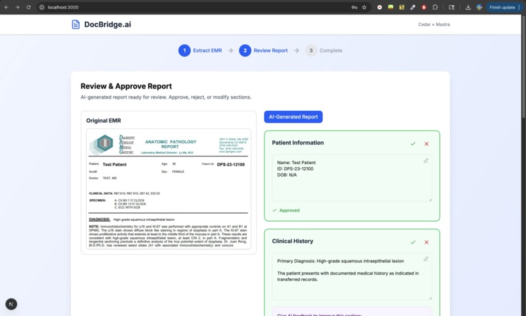
Task: Click inside the Clinical History text box
Action: [x=352, y=276]
